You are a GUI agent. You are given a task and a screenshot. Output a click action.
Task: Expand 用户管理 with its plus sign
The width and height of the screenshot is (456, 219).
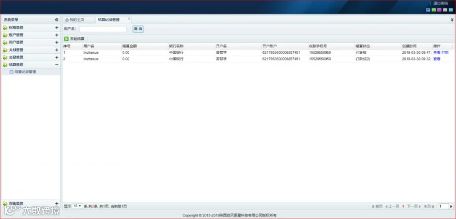[x=57, y=43]
